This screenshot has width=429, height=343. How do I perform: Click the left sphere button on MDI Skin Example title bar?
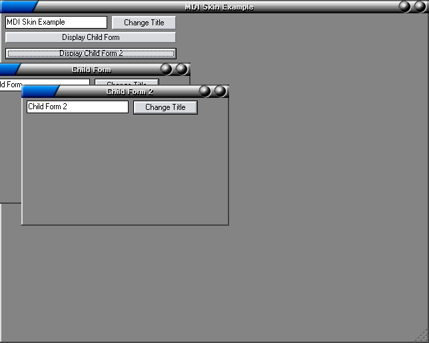(x=404, y=7)
